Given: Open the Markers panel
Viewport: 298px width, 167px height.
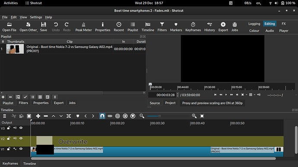Looking at the screenshot, I should pyautogui.click(x=176, y=27).
